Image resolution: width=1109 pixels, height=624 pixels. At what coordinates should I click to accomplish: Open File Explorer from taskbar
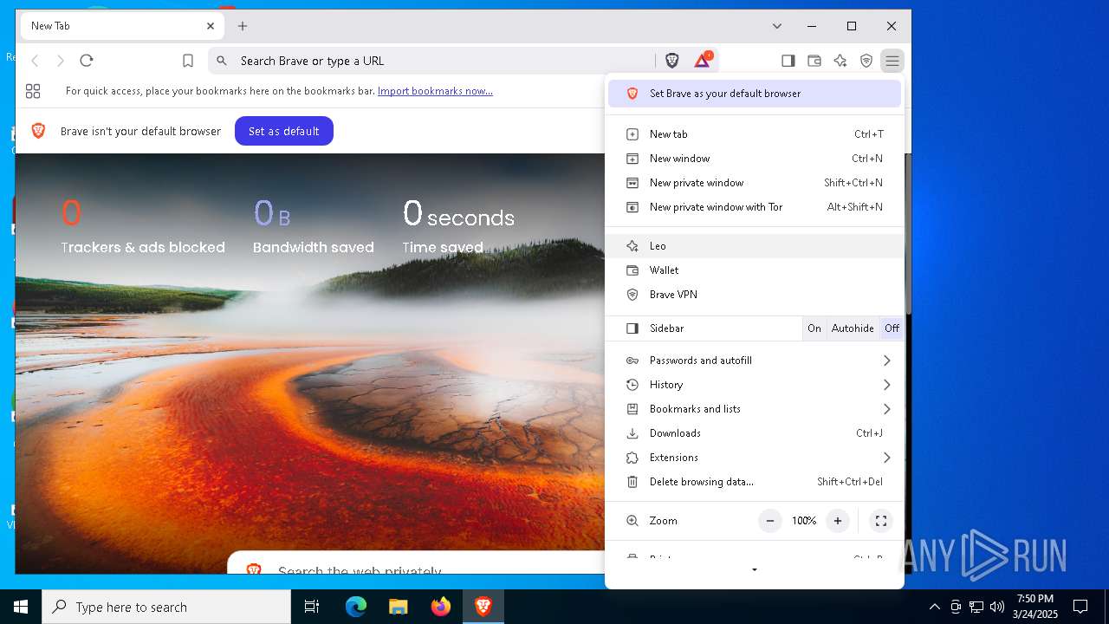point(398,607)
